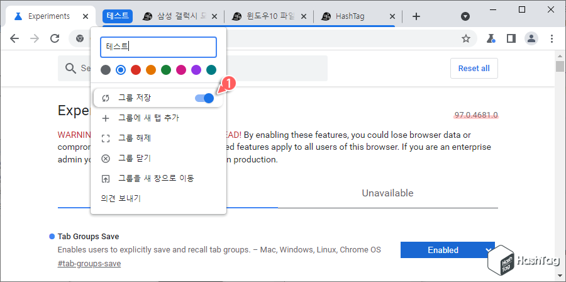The image size is (566, 282).
Task: Close the 삼성 갤럭시 tab
Action: click(x=214, y=16)
